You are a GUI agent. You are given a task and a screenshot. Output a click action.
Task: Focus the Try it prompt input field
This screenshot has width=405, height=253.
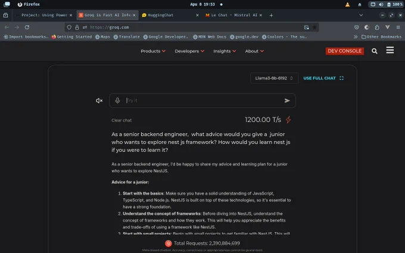(x=202, y=101)
